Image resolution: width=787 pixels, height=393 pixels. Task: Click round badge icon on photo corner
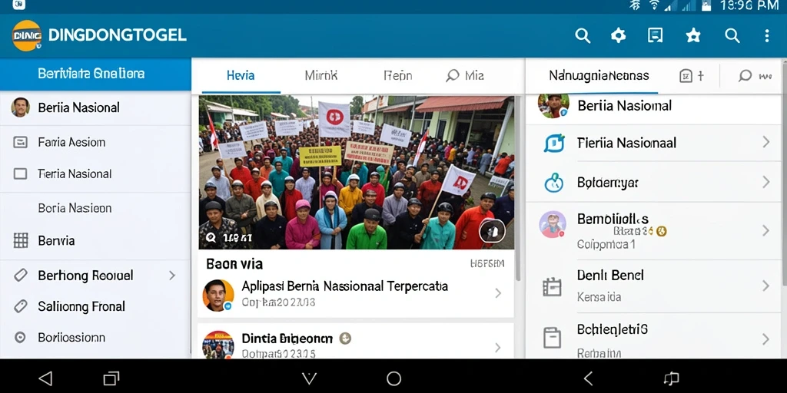[492, 230]
